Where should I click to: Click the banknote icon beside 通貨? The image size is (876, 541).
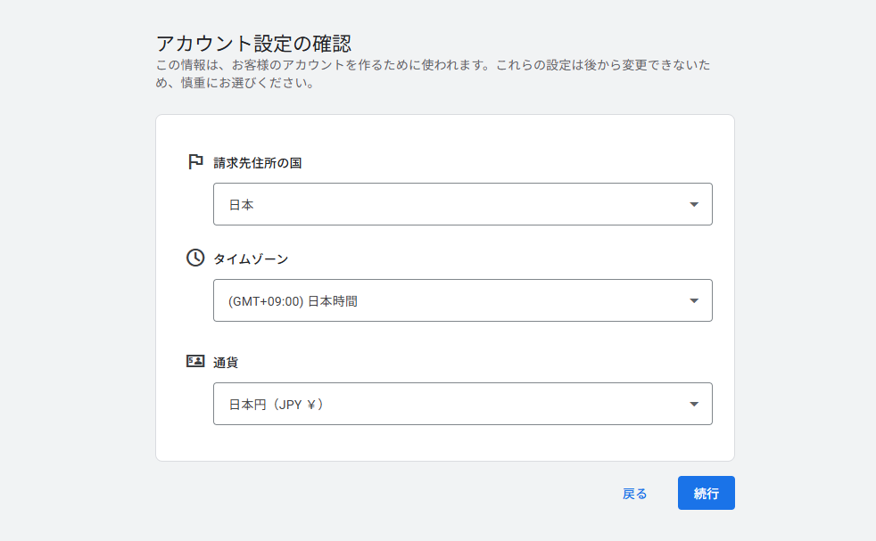click(x=195, y=361)
